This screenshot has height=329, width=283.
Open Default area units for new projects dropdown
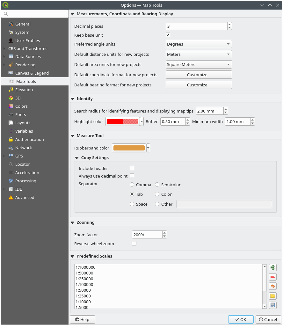[199, 64]
